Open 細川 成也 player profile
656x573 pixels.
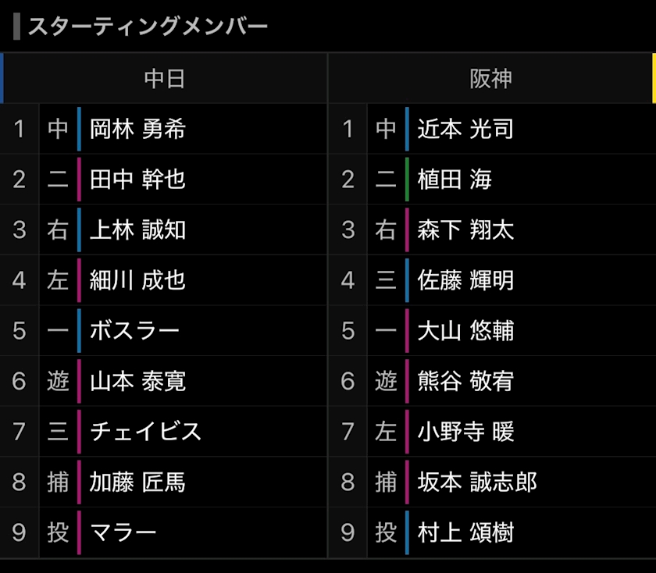138,280
